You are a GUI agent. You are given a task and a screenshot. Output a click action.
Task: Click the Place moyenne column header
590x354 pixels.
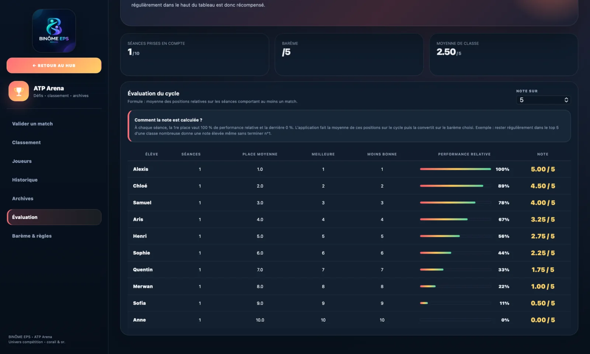click(260, 154)
